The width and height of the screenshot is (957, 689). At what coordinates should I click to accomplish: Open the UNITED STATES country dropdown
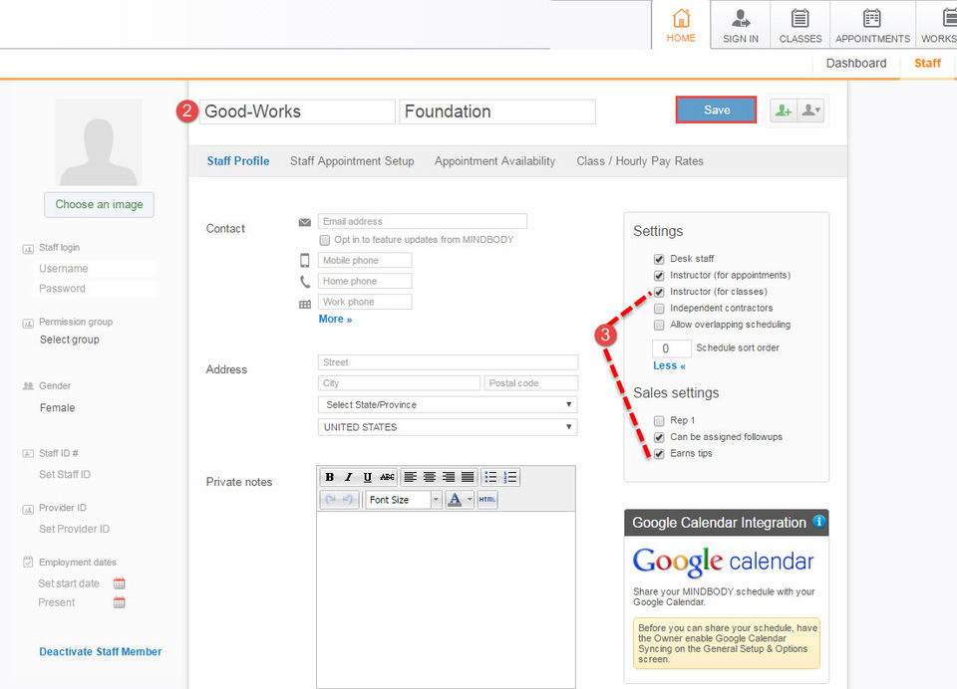point(448,427)
